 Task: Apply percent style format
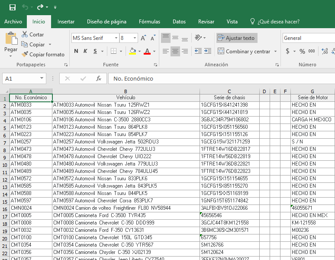point(302,51)
